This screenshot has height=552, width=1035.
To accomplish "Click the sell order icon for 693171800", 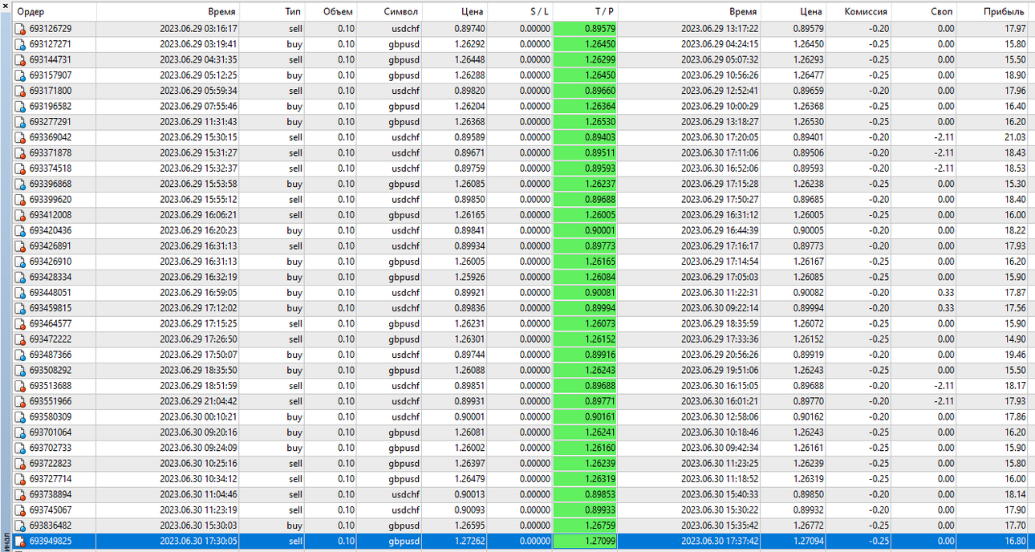I will pos(21,91).
